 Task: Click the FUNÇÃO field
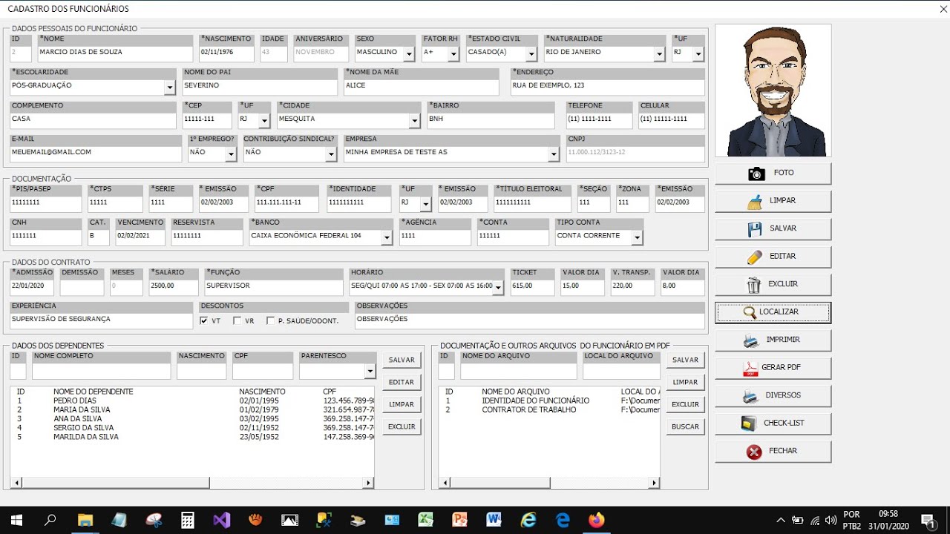[274, 286]
